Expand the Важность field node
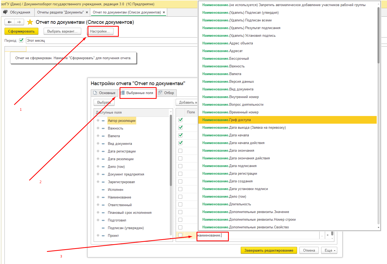Screen dimensions: 387x264 98,128
